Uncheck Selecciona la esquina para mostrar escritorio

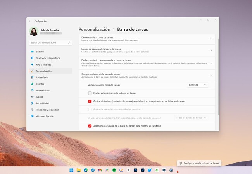click(90, 126)
